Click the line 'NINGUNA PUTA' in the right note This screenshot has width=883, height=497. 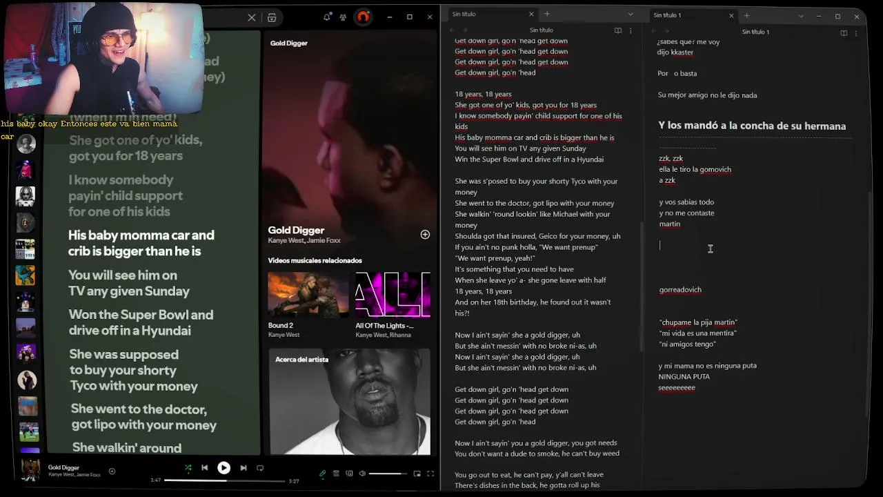coord(684,377)
